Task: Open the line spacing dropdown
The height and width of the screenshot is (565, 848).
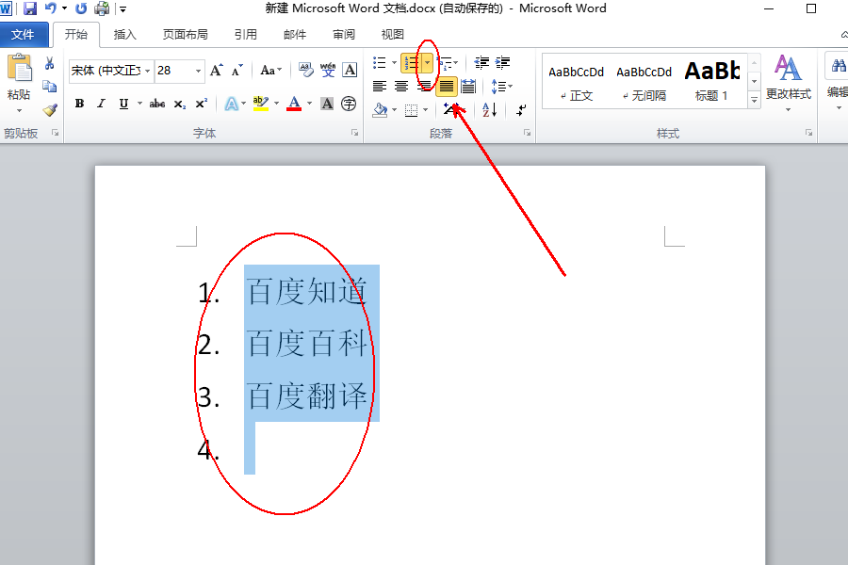Action: pyautogui.click(x=501, y=86)
